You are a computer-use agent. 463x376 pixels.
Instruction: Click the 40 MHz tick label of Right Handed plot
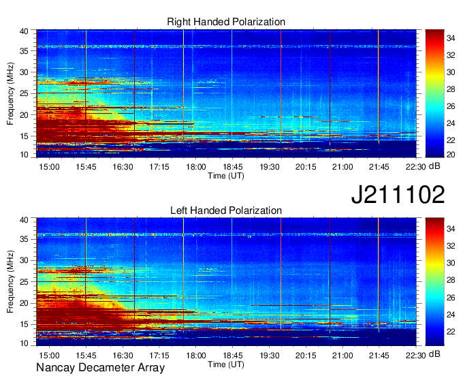(24, 31)
